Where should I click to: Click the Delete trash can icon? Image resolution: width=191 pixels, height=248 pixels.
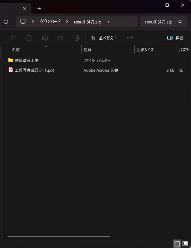click(x=77, y=38)
